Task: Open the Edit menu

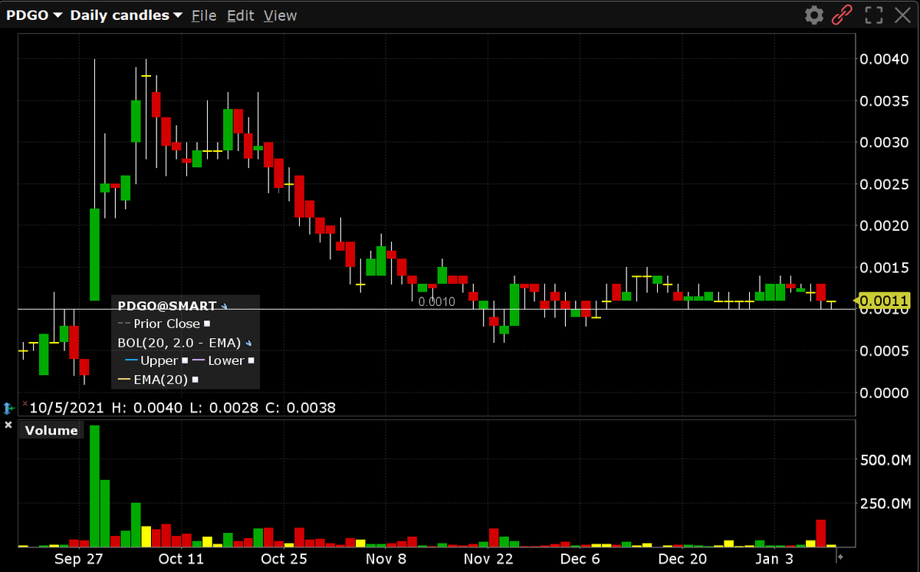Action: point(240,15)
